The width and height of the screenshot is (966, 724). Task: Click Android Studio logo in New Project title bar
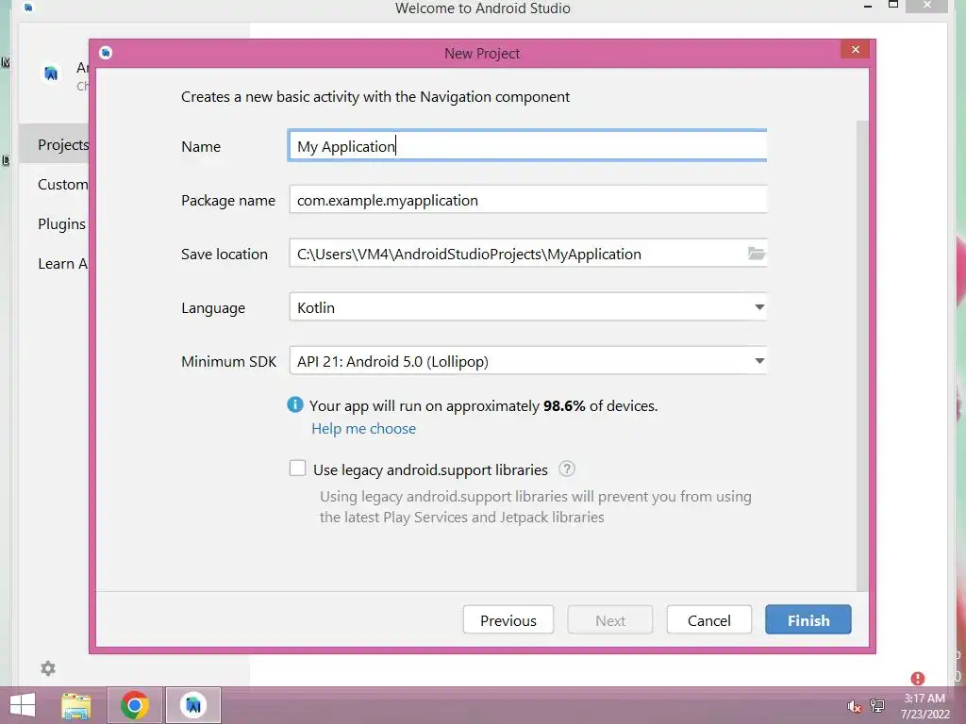point(106,53)
